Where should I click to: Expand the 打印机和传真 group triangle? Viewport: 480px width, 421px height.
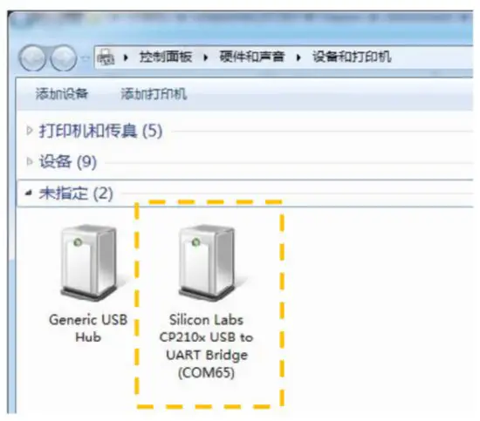[30, 131]
